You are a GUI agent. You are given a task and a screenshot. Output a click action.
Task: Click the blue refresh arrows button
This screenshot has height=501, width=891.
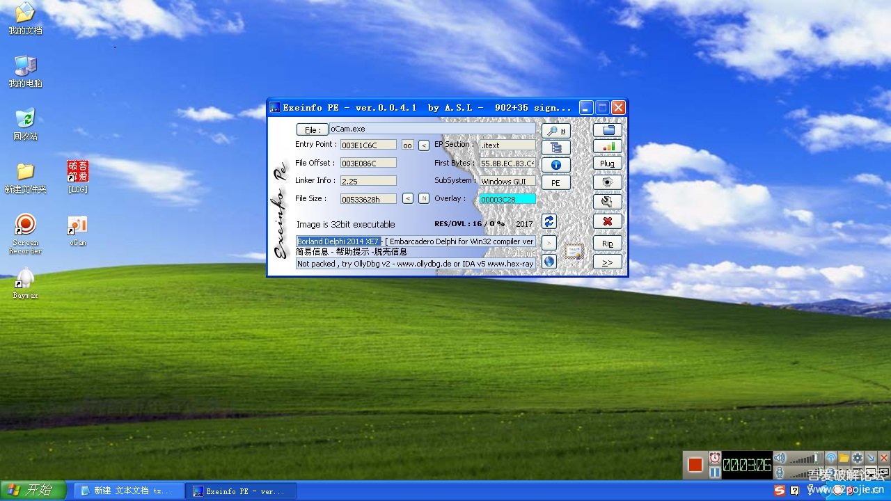coord(549,221)
